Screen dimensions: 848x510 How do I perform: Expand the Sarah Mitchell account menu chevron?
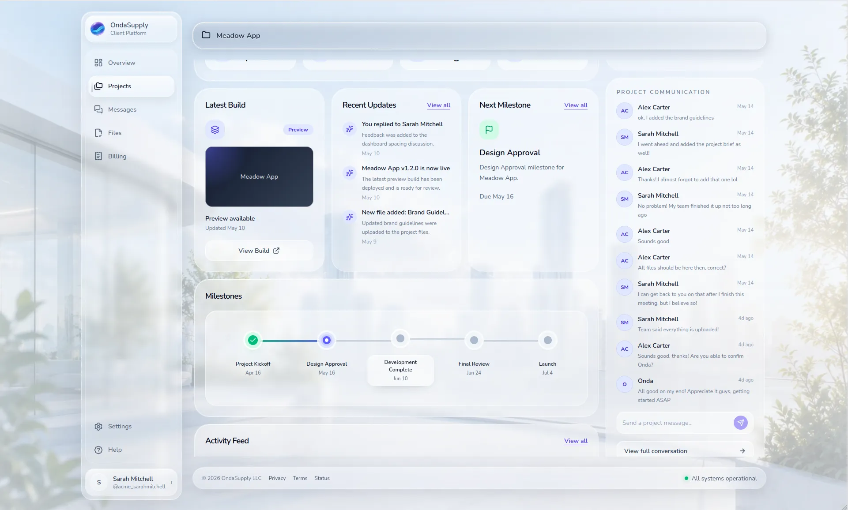(x=171, y=482)
